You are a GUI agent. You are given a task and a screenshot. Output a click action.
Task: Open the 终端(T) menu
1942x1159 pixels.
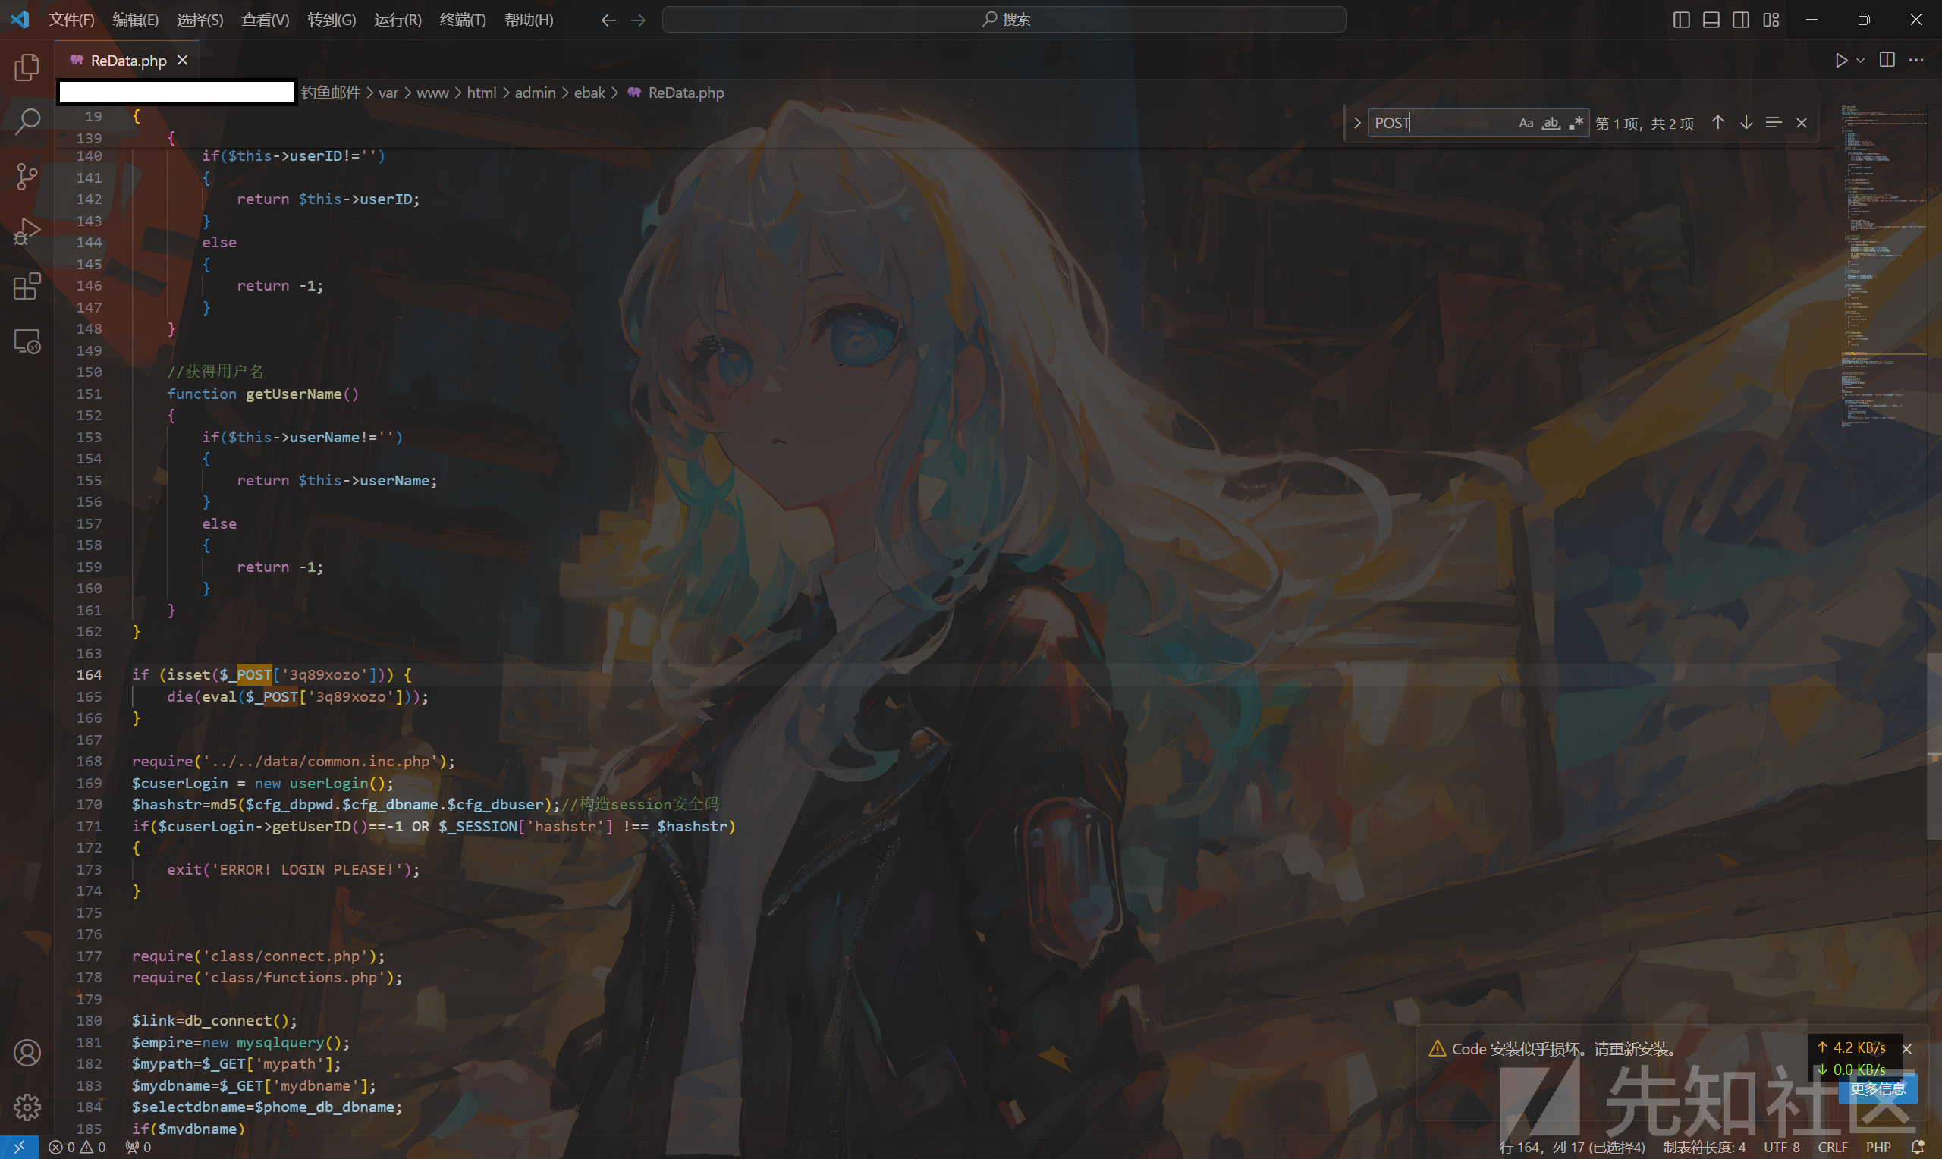pyautogui.click(x=463, y=20)
